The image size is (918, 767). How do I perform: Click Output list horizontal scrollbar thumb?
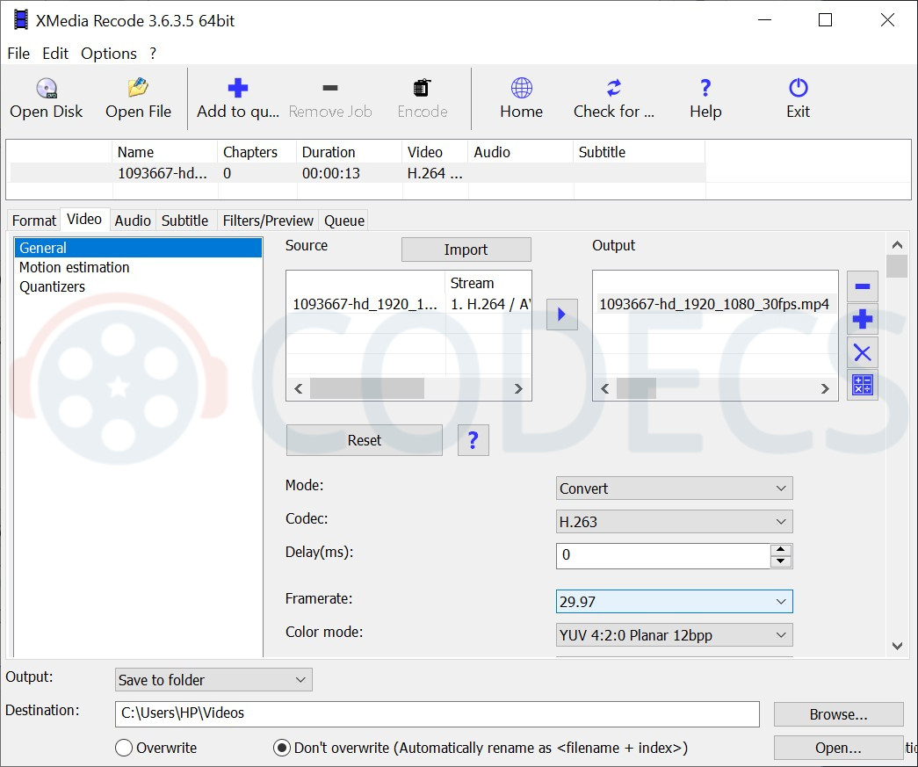coord(636,388)
